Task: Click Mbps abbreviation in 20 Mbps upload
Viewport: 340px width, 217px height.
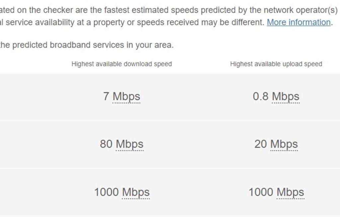Action: coord(284,144)
